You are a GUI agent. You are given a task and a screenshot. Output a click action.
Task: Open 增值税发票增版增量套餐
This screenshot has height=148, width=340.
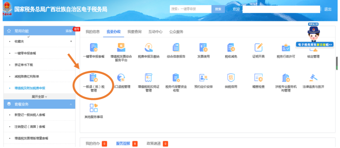[x=31, y=138]
